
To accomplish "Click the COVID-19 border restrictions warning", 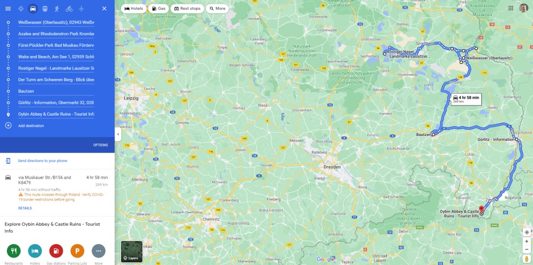I will click(x=61, y=197).
